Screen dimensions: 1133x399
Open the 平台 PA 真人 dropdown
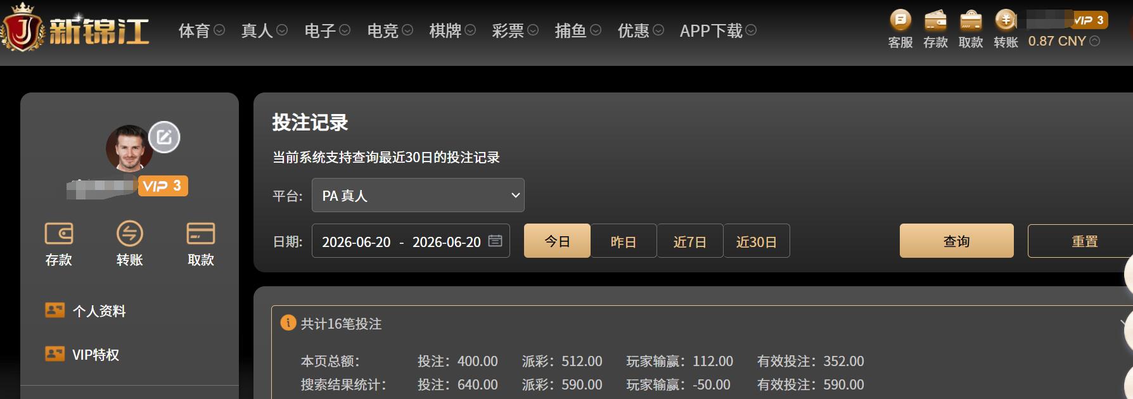[418, 195]
